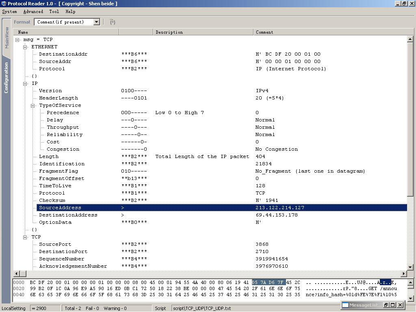Select the Delay row

coord(226,120)
